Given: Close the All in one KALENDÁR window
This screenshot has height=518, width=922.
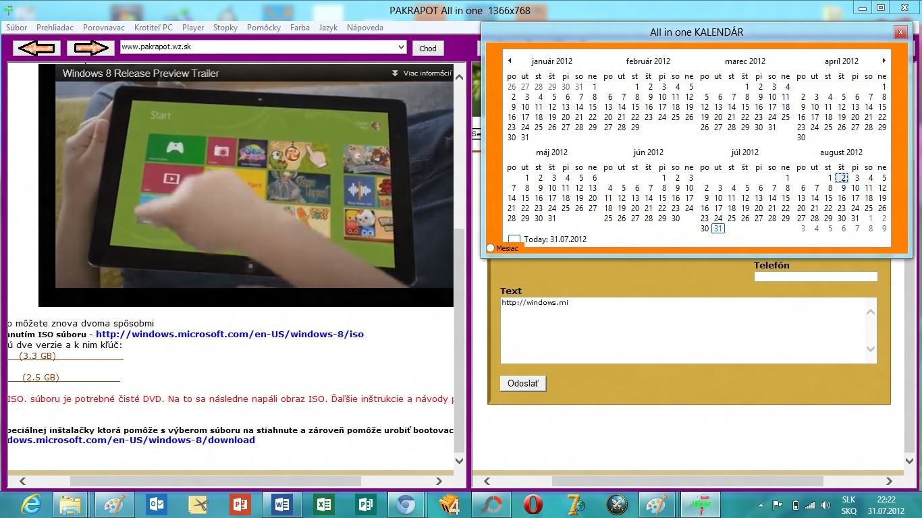Looking at the screenshot, I should pos(899,32).
